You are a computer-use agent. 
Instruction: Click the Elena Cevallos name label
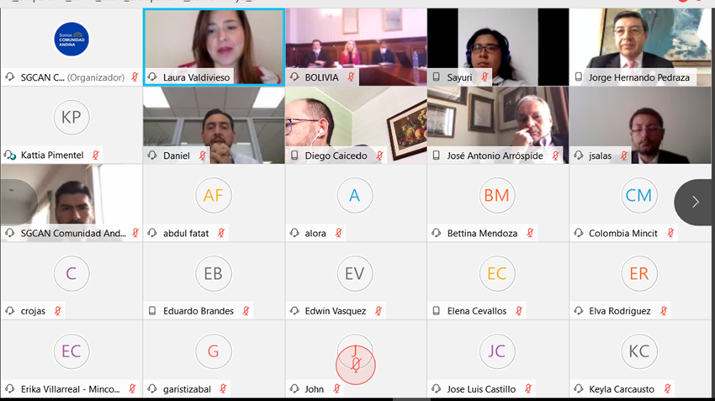tap(476, 311)
